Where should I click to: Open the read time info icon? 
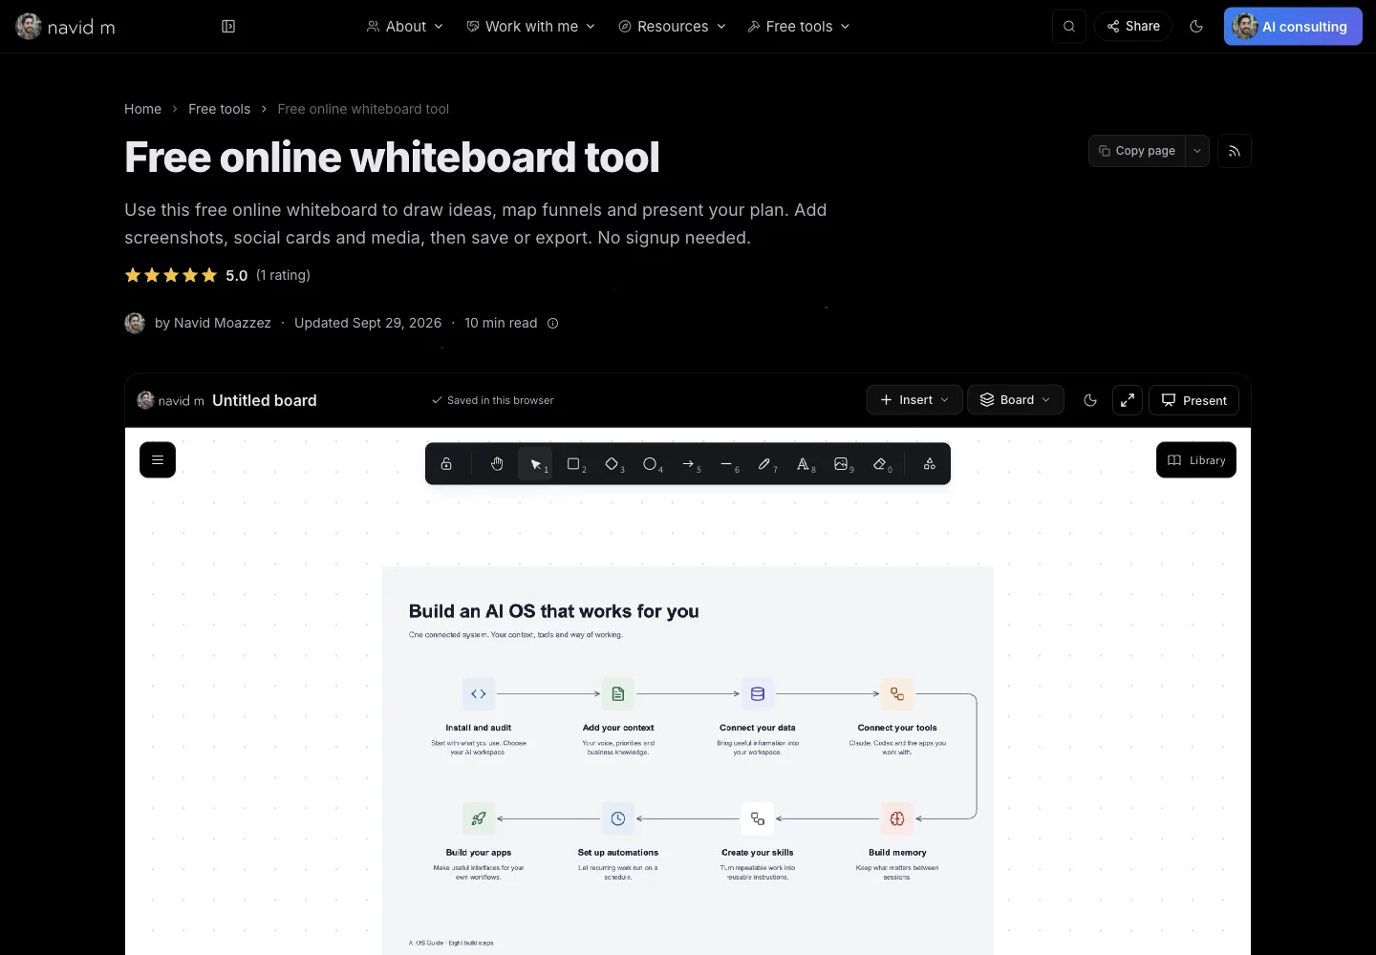pyautogui.click(x=552, y=323)
